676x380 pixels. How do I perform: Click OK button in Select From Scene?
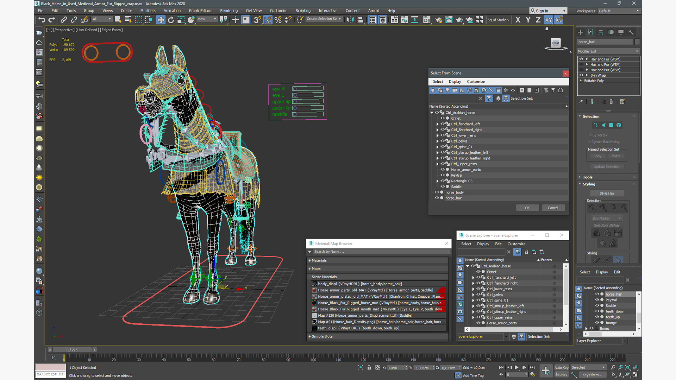(527, 207)
